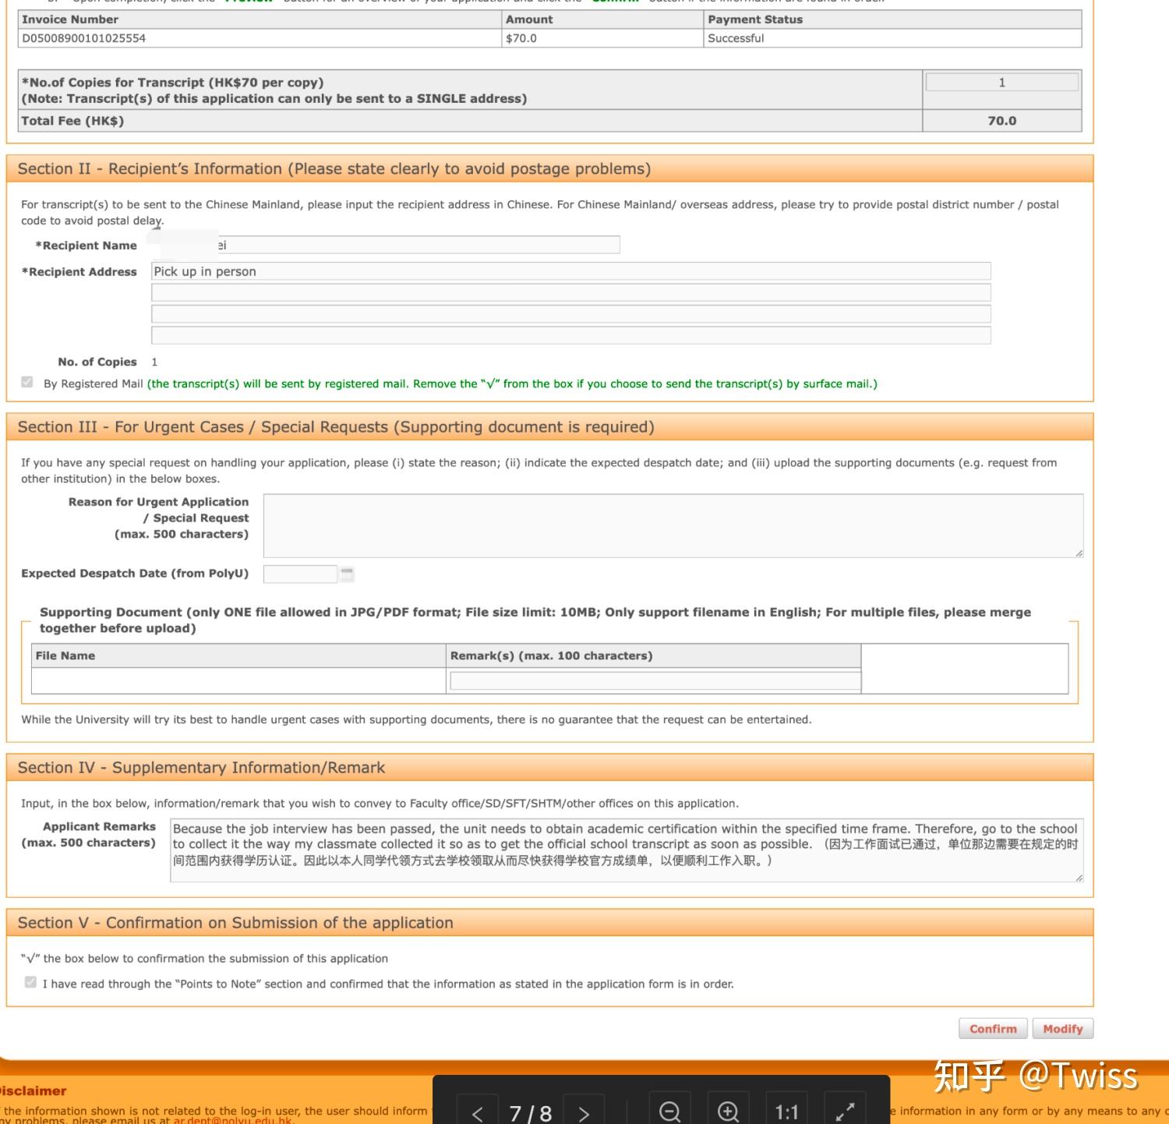1169x1124 pixels.
Task: Click the supporting document Remark(s) field
Action: coord(655,681)
